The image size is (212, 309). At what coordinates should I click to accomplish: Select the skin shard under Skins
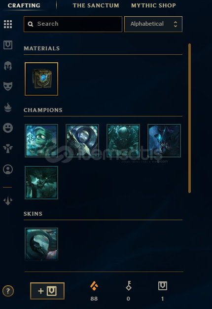coord(41,244)
